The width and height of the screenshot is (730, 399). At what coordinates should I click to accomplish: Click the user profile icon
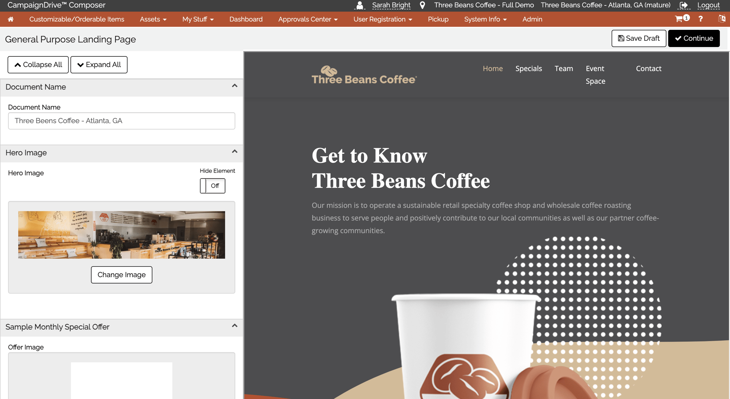(360, 5)
